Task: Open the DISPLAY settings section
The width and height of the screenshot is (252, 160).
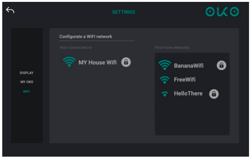Action: (x=26, y=73)
